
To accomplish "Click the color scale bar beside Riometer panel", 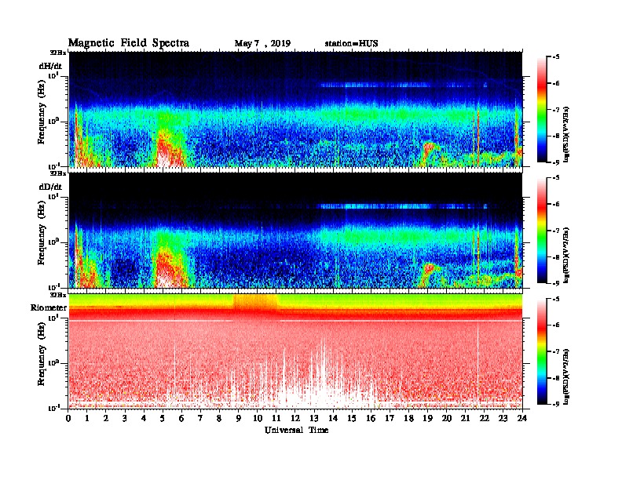I will click(x=542, y=351).
